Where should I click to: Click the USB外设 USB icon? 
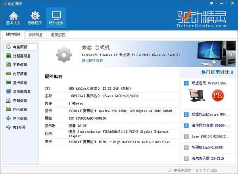tap(8, 127)
